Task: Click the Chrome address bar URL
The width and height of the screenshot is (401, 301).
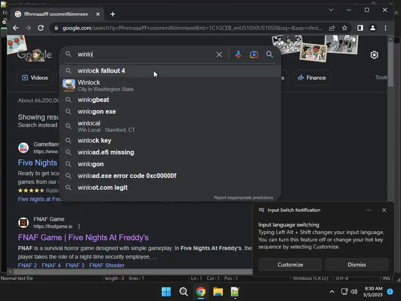Action: (x=192, y=28)
